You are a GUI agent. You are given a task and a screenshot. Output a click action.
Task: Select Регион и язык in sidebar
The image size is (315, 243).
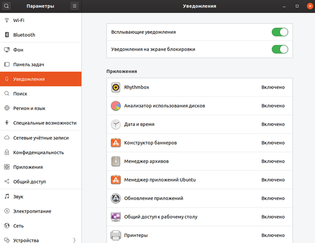41,108
